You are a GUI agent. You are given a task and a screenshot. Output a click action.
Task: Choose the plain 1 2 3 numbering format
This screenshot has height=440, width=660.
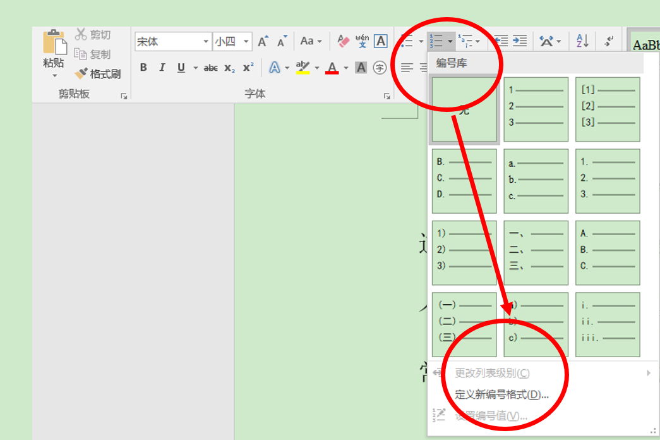point(536,109)
